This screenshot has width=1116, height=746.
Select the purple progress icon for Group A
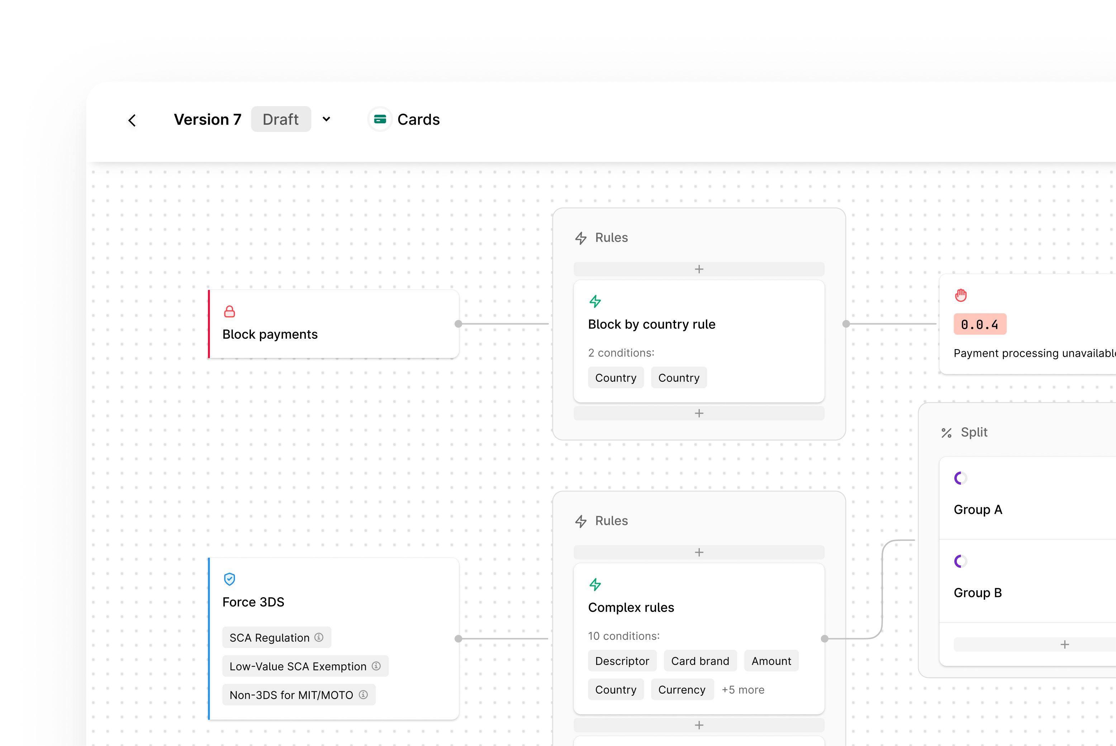click(x=960, y=478)
